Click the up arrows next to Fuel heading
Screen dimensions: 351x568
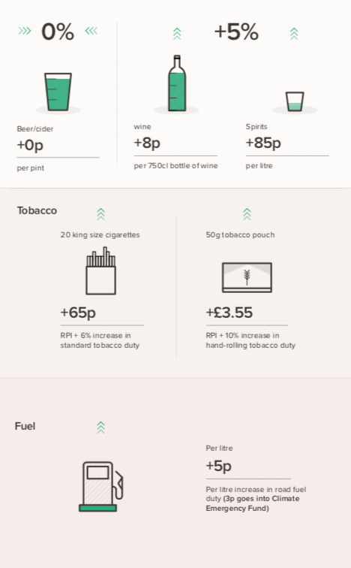(100, 428)
